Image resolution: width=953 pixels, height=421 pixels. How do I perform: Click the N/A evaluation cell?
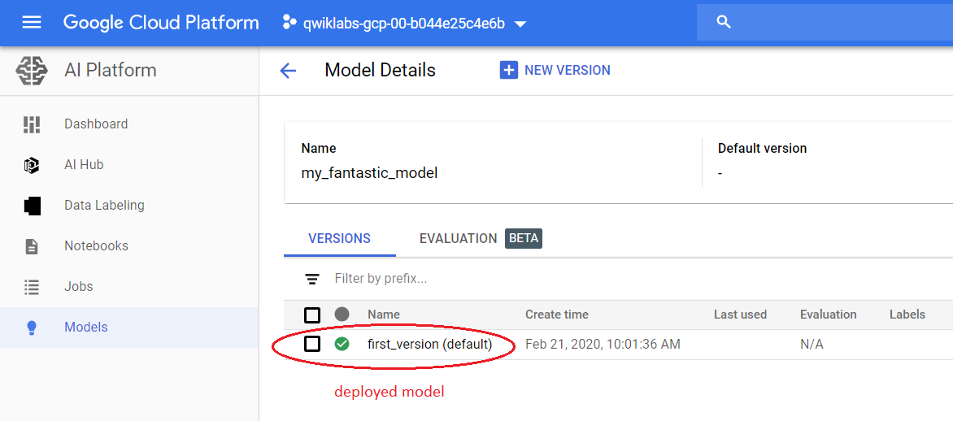pyautogui.click(x=812, y=345)
